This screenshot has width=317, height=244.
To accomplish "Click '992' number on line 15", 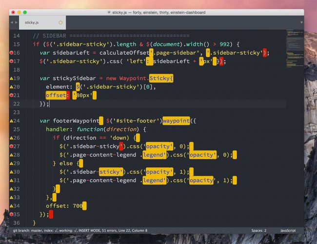I will tap(224, 44).
